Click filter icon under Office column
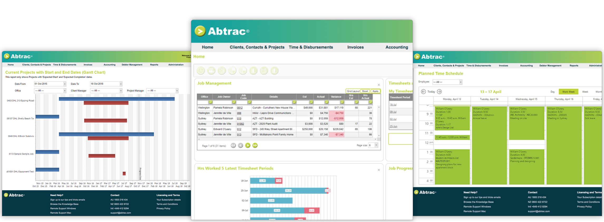This screenshot has height=222, width=604. point(210,102)
